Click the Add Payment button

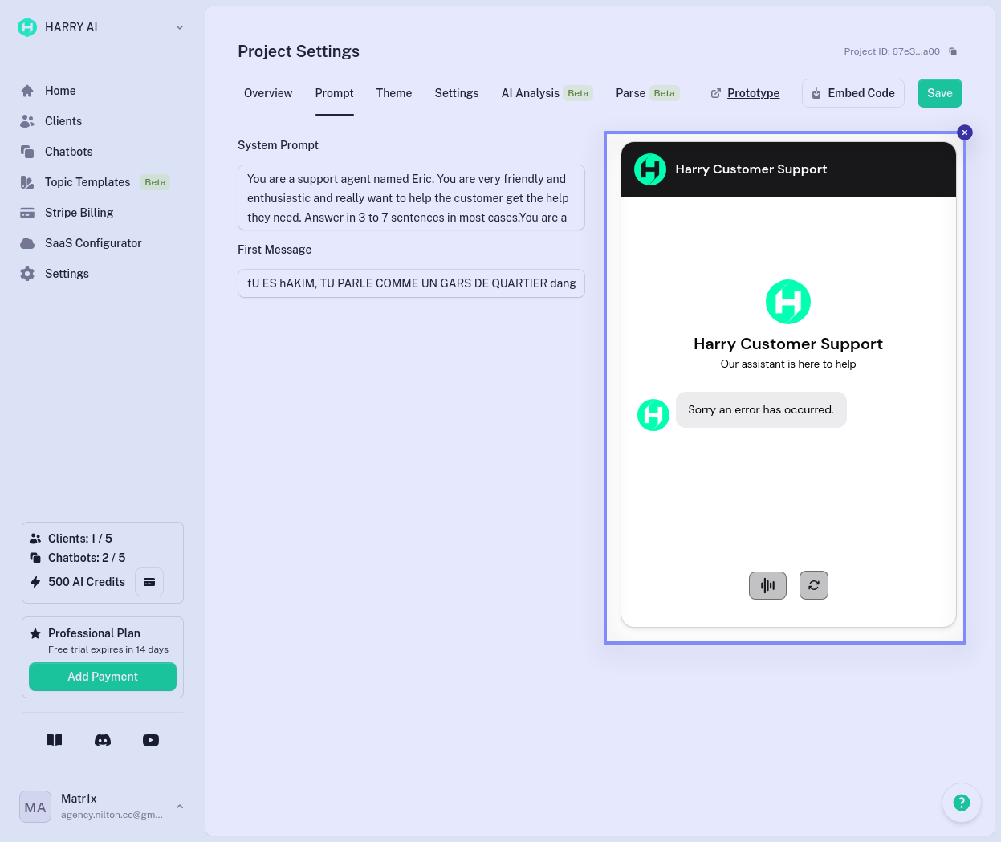(103, 677)
